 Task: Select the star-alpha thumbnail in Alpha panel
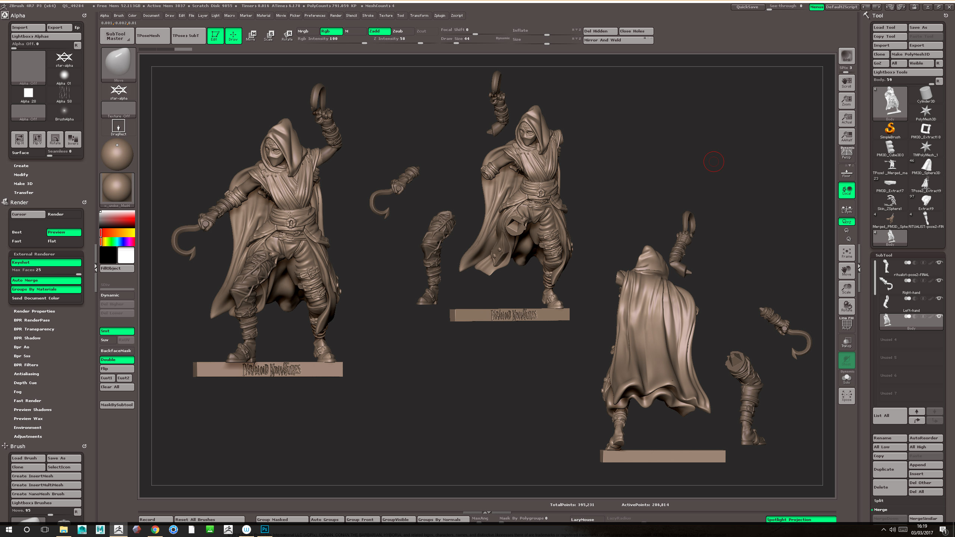64,59
